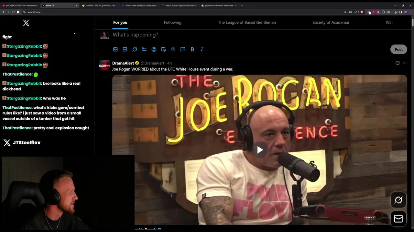
Task: Click the DramaAlert profile avatar
Action: (104, 65)
